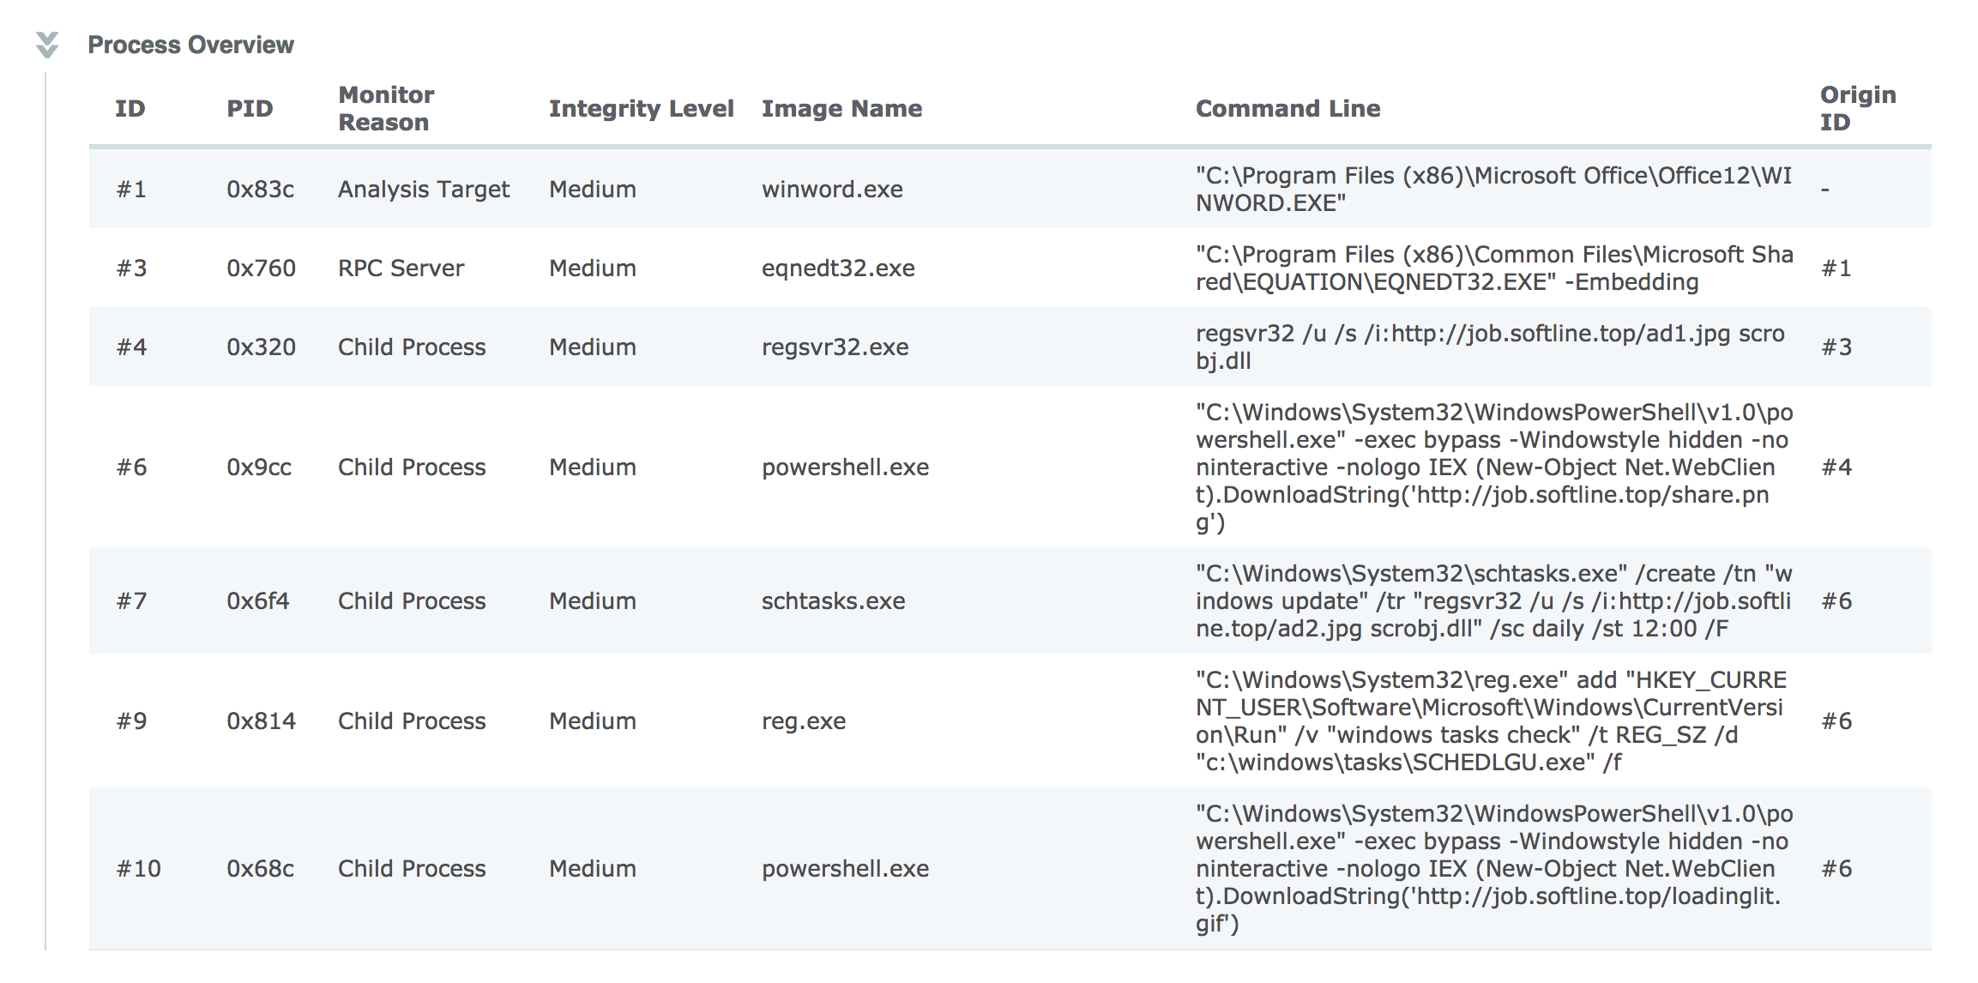Select PID 0x6f4 cell
Viewport: 1978px width, 983px height.
[x=257, y=600]
